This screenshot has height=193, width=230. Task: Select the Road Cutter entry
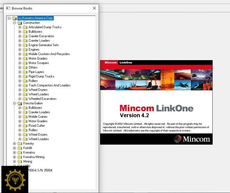pyautogui.click(x=37, y=126)
